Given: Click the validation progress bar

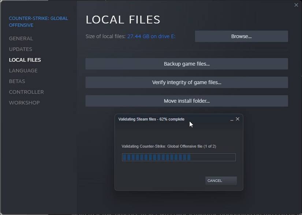Looking at the screenshot, I should pos(179,157).
